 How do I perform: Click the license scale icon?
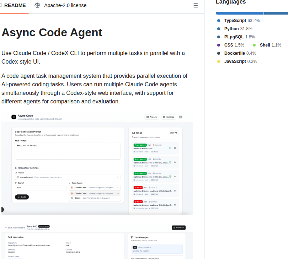point(37,5)
